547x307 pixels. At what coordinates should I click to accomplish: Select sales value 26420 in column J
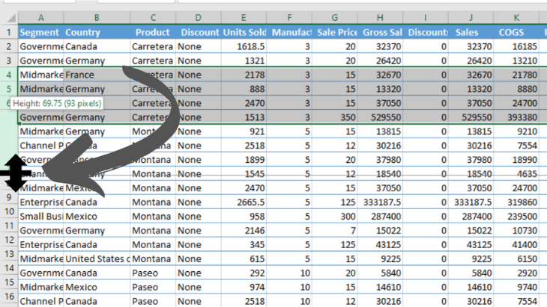(x=471, y=61)
